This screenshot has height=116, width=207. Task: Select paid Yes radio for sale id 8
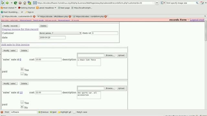(22, 69)
